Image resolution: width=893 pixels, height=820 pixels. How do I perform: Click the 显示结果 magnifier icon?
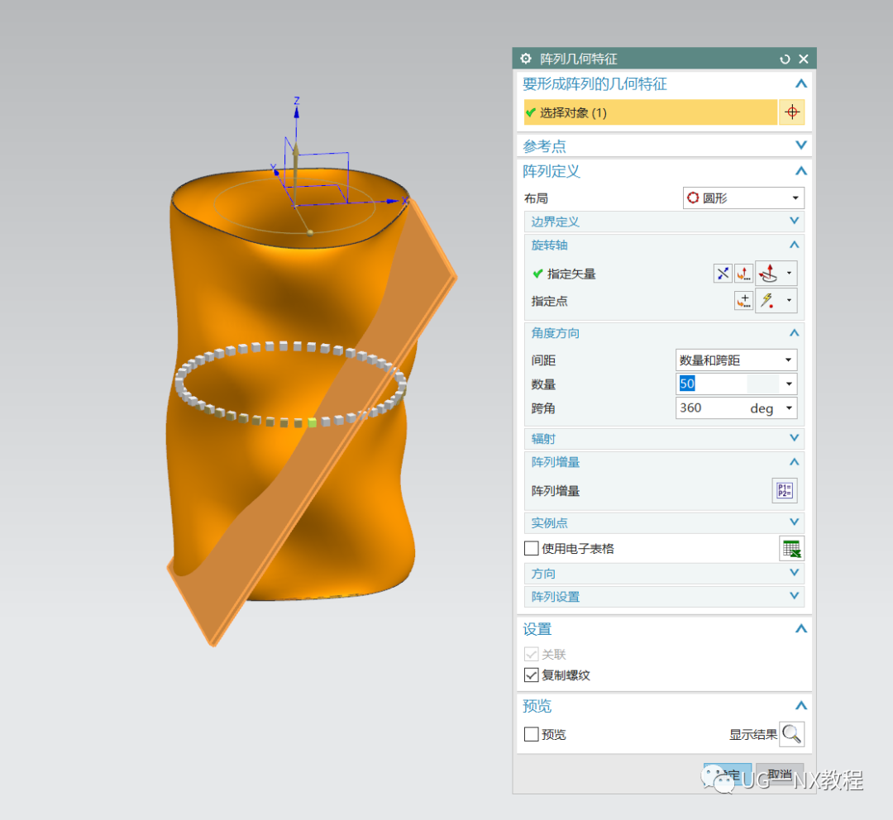[x=791, y=734]
